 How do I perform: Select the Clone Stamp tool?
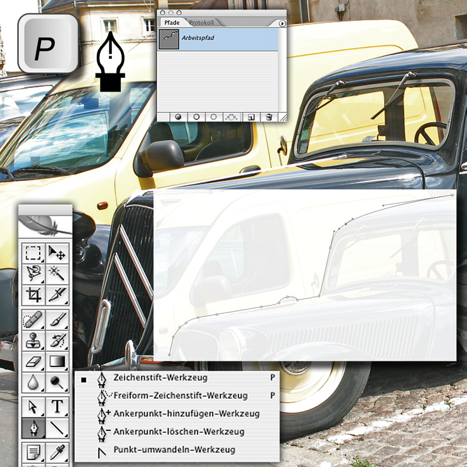pyautogui.click(x=32, y=341)
